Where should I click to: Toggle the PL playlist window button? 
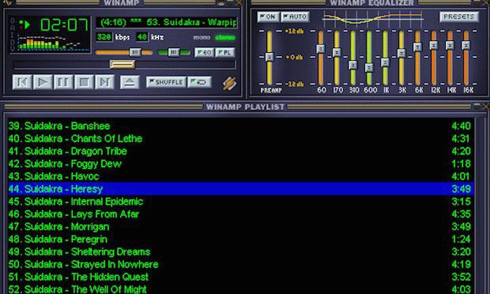[x=225, y=52]
